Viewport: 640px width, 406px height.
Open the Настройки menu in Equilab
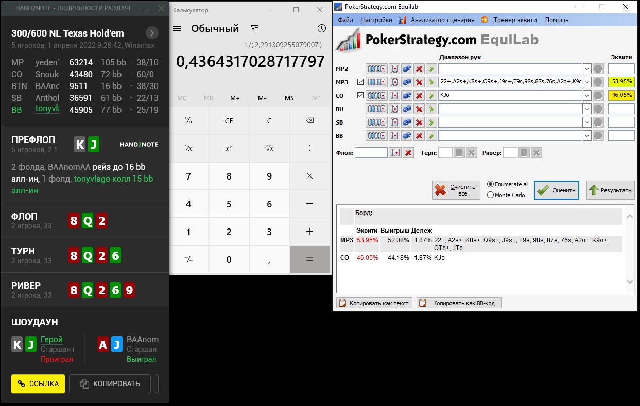[376, 20]
